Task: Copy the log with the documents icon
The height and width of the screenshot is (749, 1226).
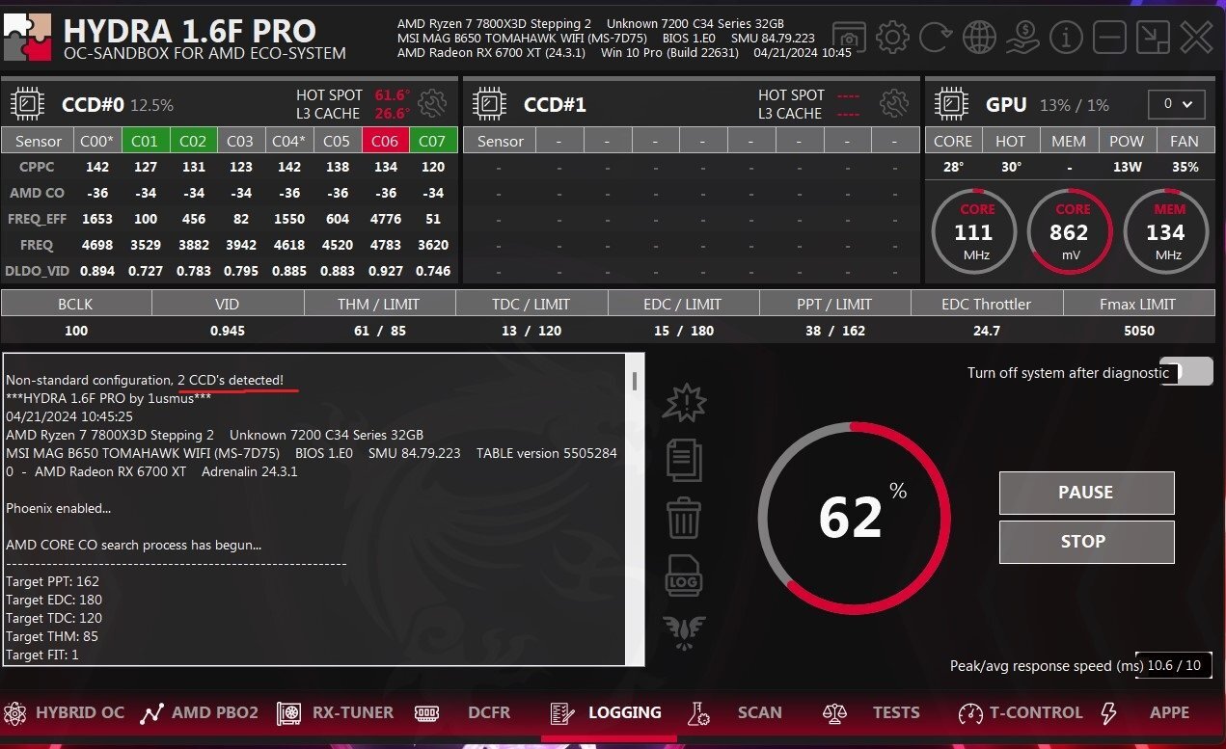Action: click(x=684, y=460)
